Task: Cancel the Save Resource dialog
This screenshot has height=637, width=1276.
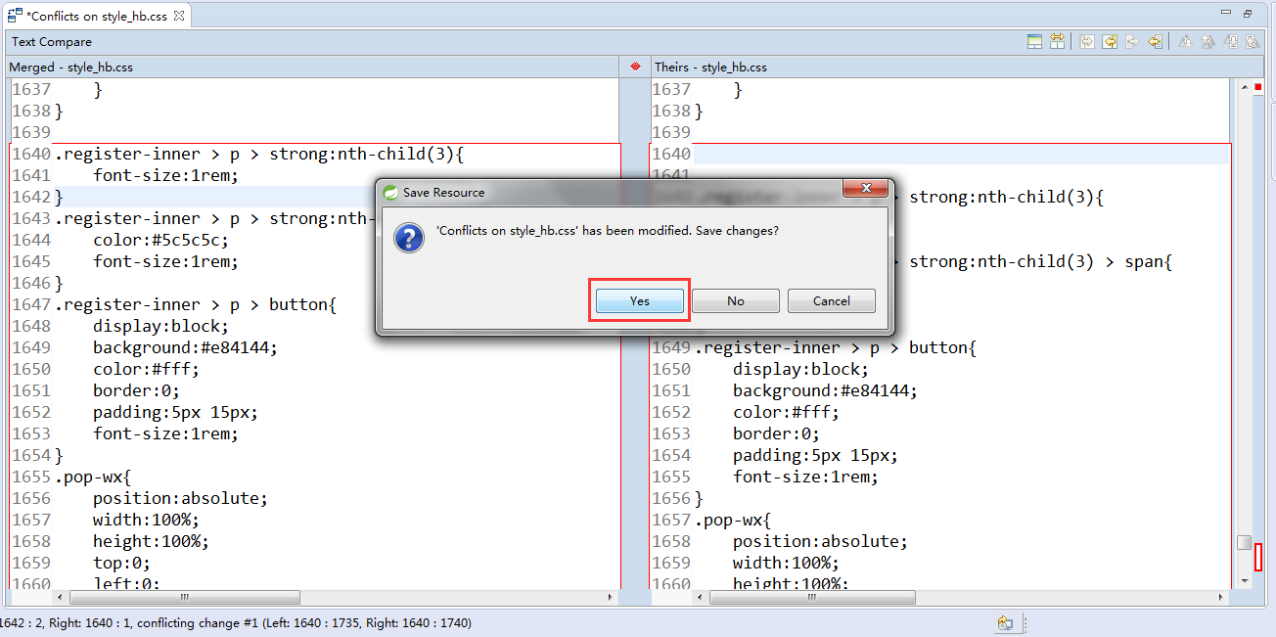Action: (832, 300)
